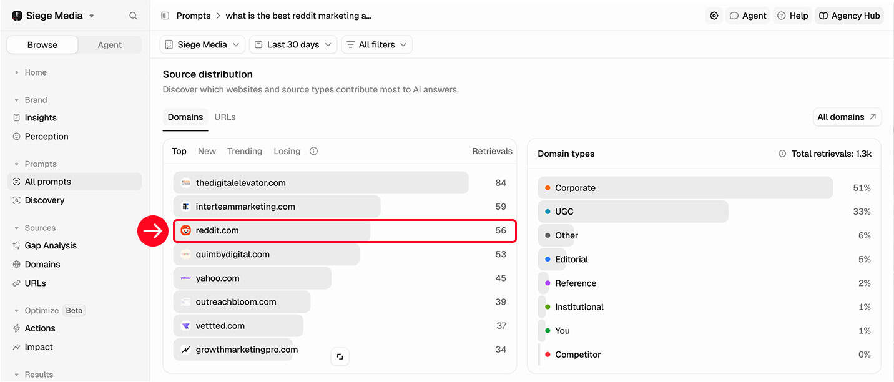Screen dimensions: 894x382
Task: Open the Agent chat button in top bar
Action: tap(748, 16)
